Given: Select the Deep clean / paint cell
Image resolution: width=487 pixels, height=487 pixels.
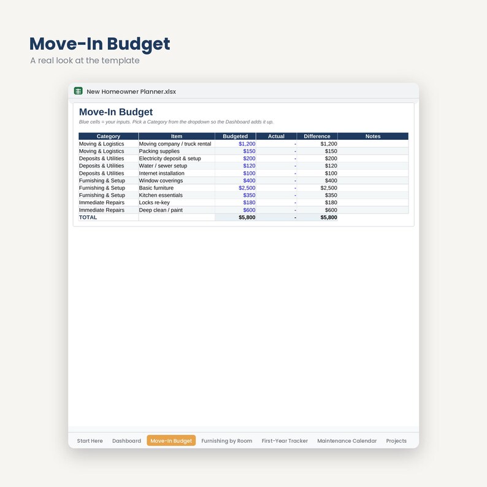Looking at the screenshot, I should tap(177, 210).
